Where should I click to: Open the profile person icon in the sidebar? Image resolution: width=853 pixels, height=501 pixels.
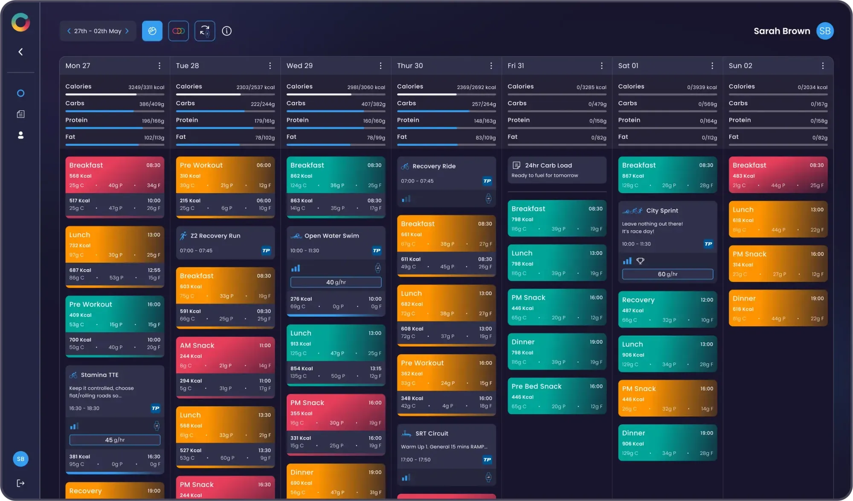20,135
